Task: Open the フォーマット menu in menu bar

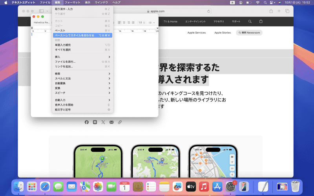Action: 72,2
